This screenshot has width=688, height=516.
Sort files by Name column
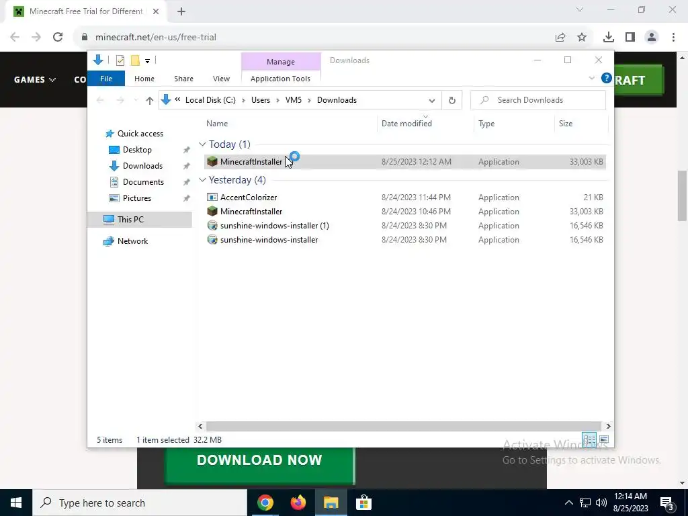[217, 124]
